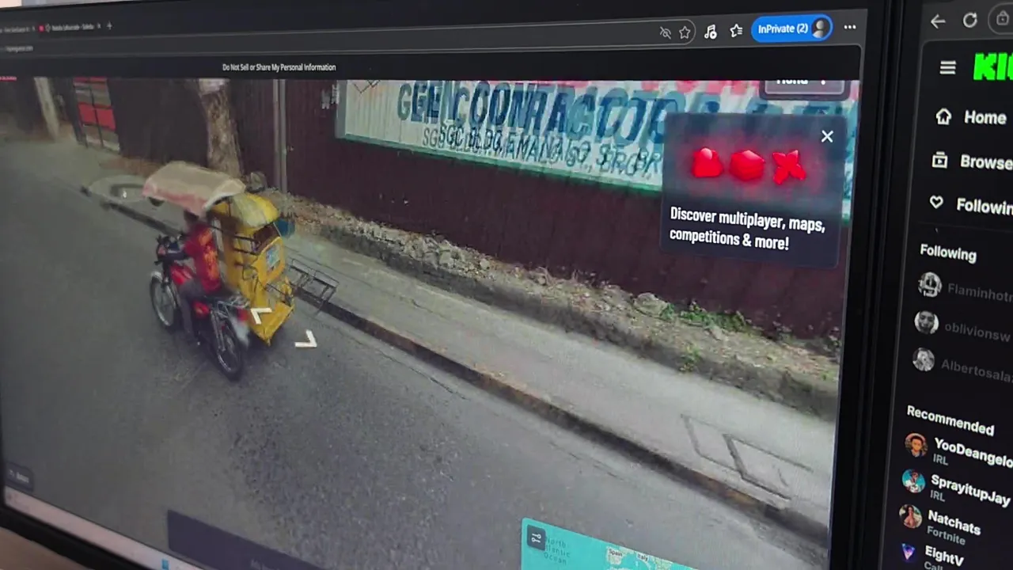Go back in Kick browser window
Viewport: 1013px width, 570px height.
coord(938,21)
